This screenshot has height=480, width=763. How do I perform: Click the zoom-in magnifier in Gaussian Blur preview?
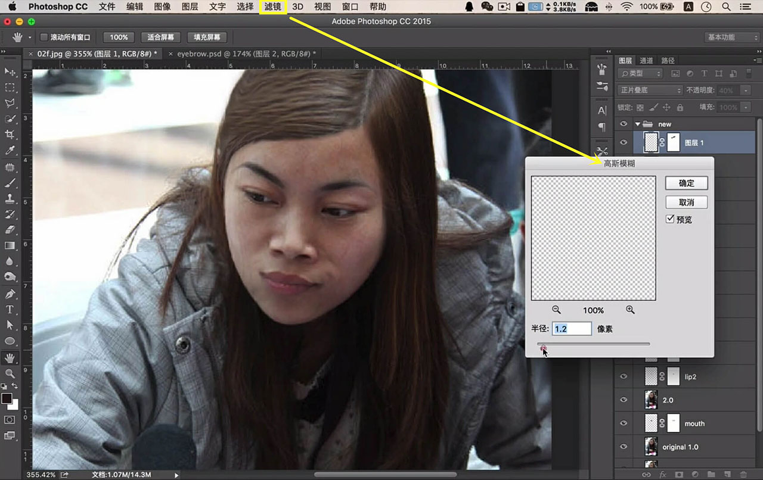[x=630, y=310]
